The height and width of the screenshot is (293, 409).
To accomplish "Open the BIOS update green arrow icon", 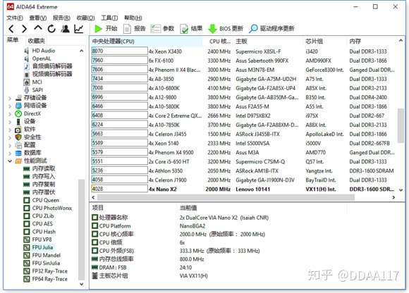I will click(212, 29).
